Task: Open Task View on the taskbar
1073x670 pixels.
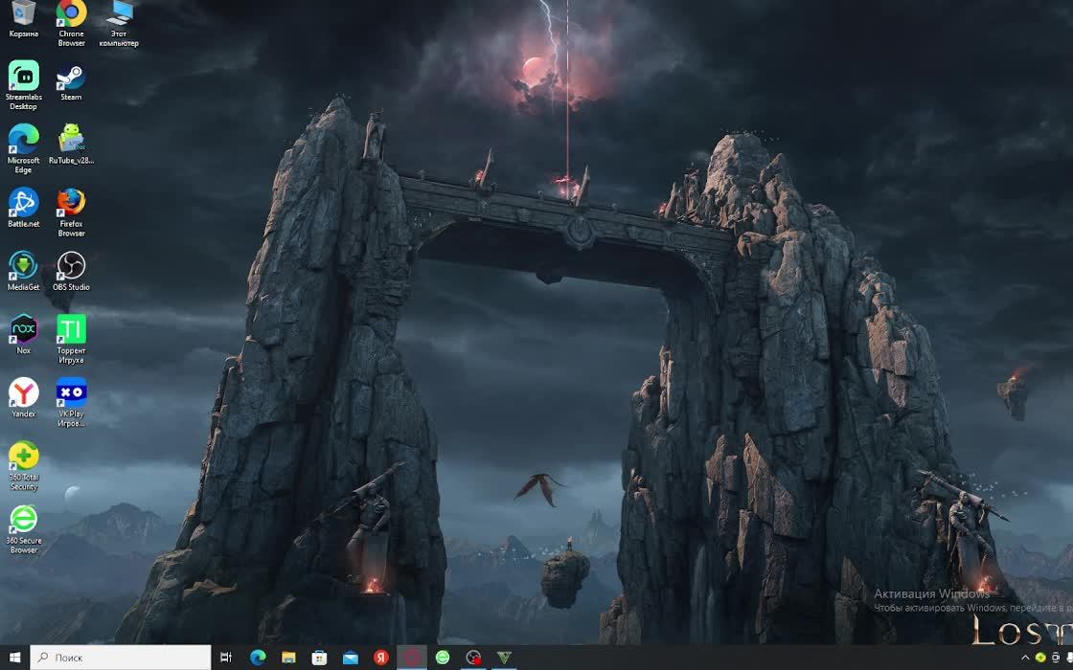Action: coord(226,658)
